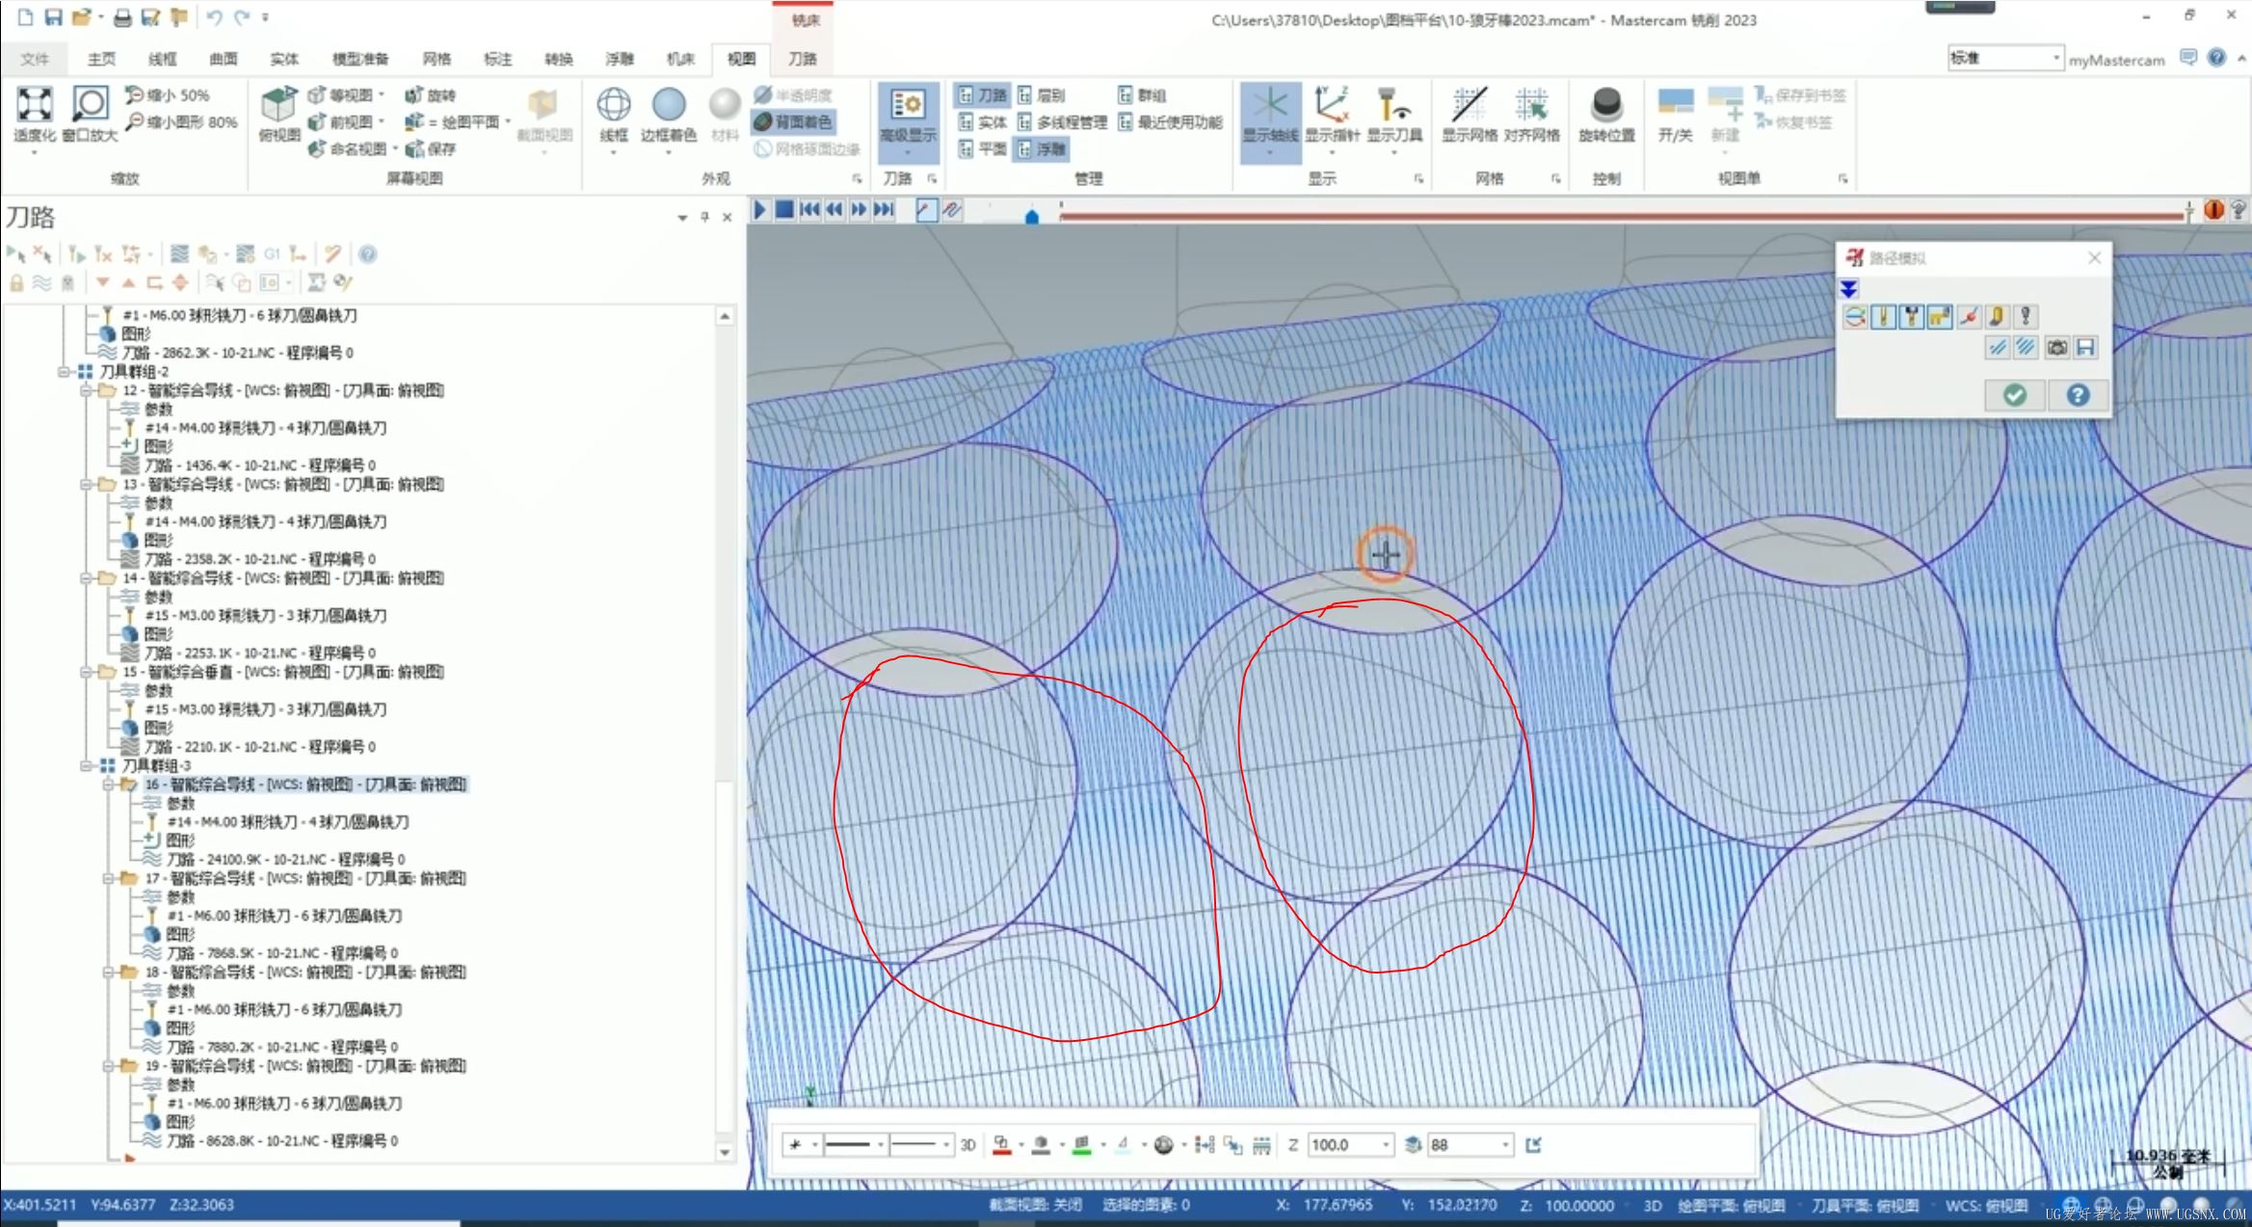Select operation 15 智能综合垂直
2252x1227 pixels.
pos(282,672)
